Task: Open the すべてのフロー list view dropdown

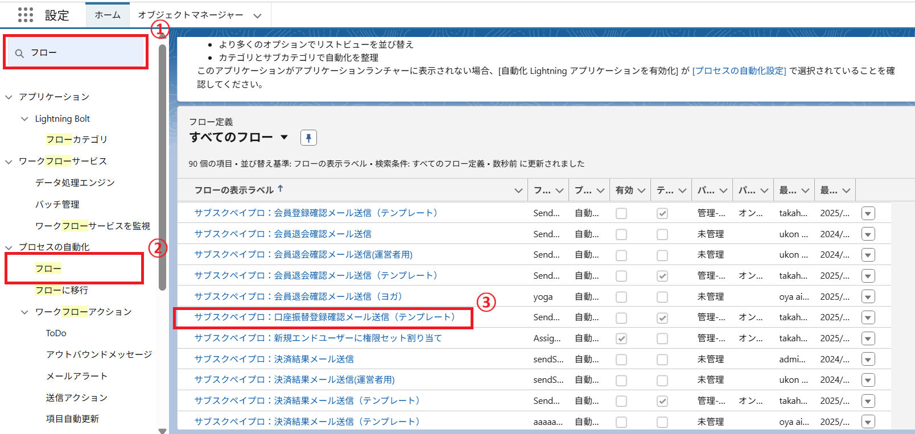Action: point(284,137)
